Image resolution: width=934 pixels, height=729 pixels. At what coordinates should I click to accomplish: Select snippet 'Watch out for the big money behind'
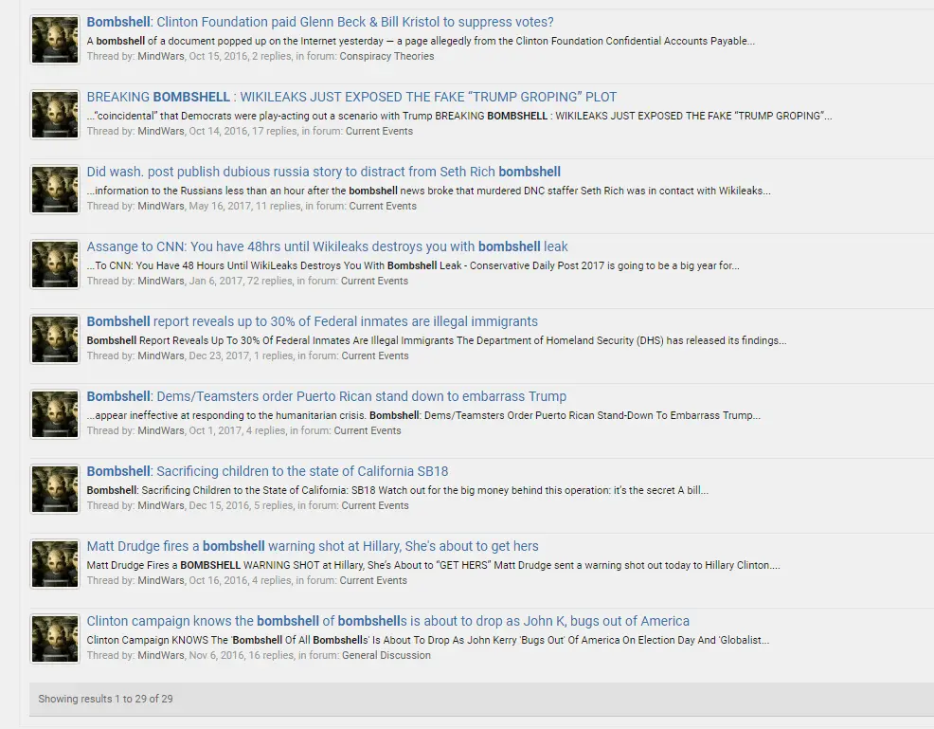click(x=397, y=490)
